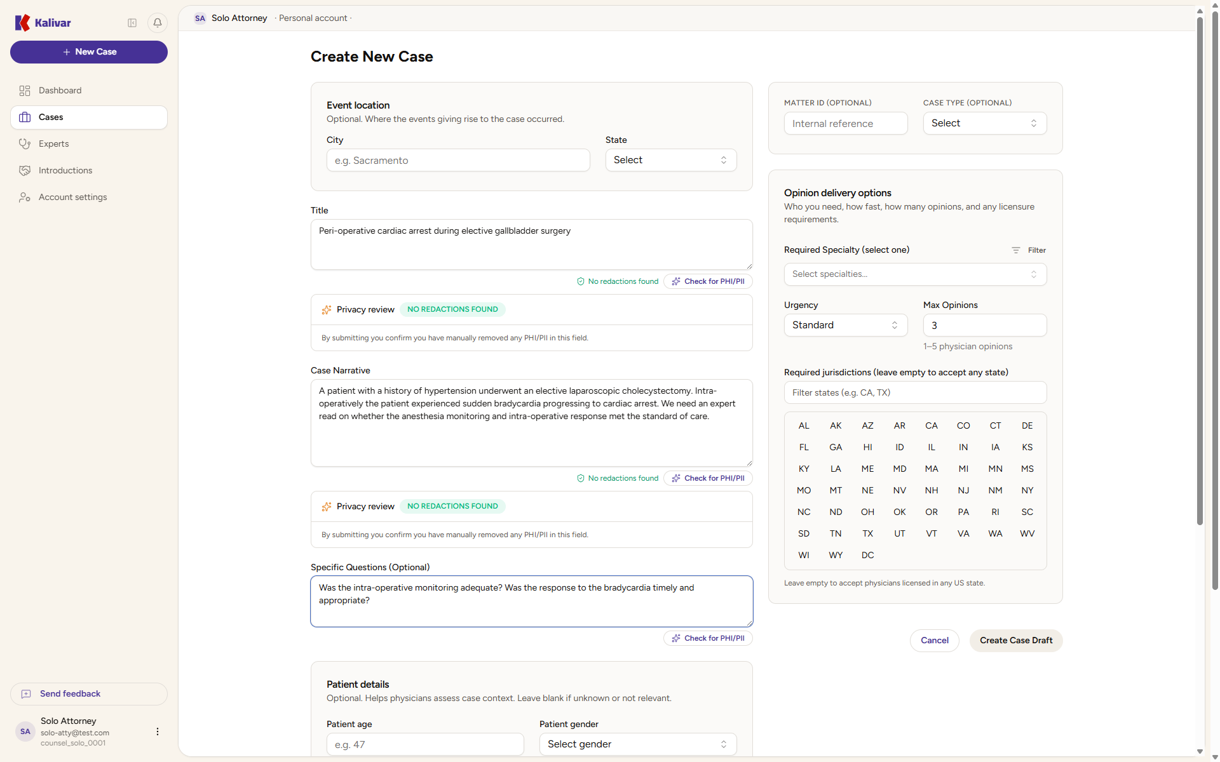Click into the Case Narrative text area
This screenshot has width=1220, height=762.
click(x=532, y=423)
